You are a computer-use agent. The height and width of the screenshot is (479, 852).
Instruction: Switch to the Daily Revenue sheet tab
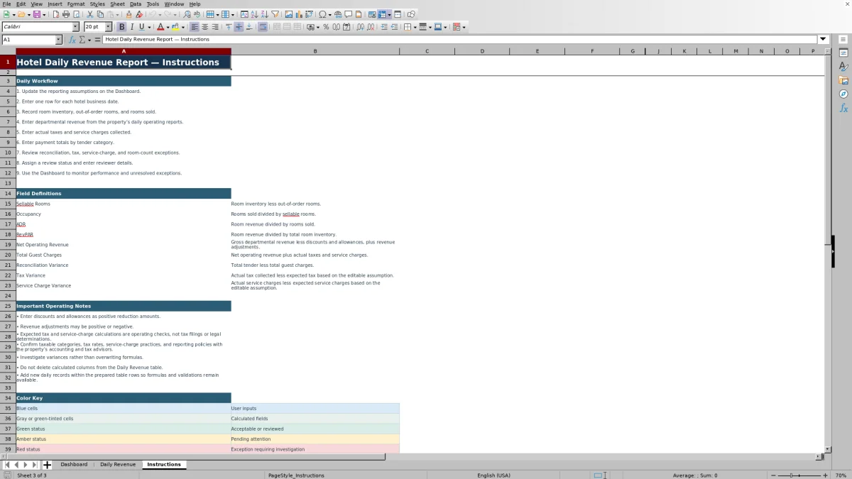tap(118, 465)
